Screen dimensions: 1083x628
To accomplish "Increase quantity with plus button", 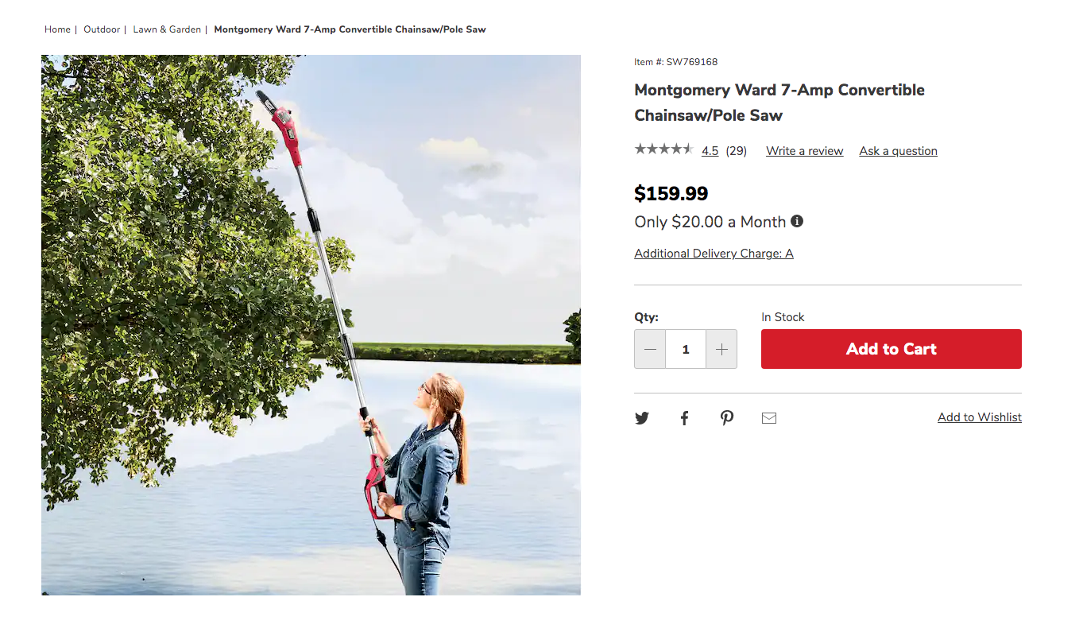I will coord(721,349).
